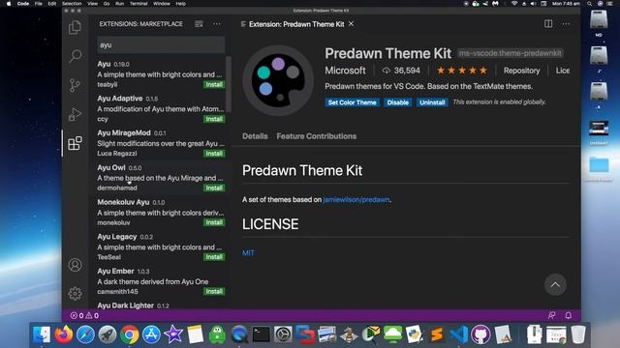Open the Run and Debug view
620x348 pixels.
coord(75,114)
